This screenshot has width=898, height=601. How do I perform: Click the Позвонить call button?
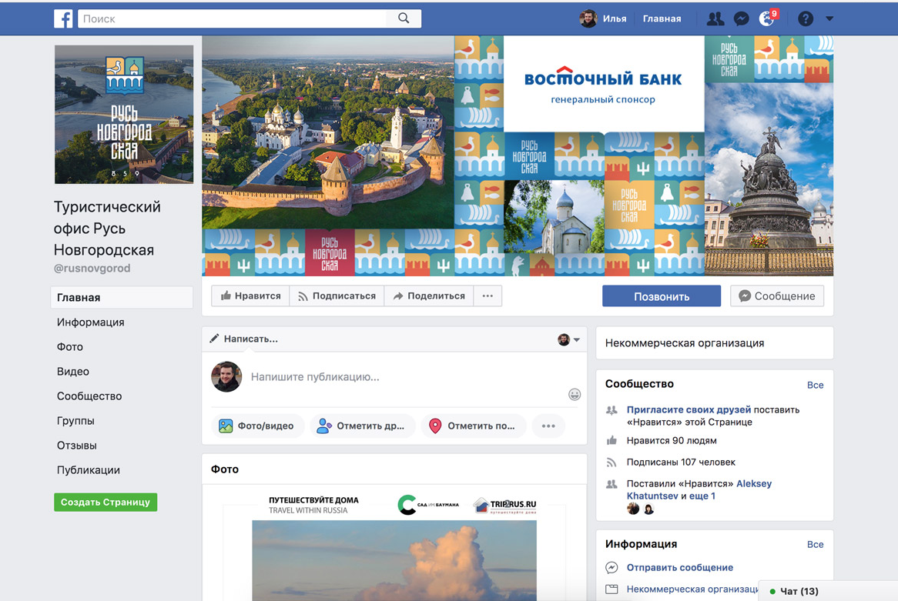662,296
